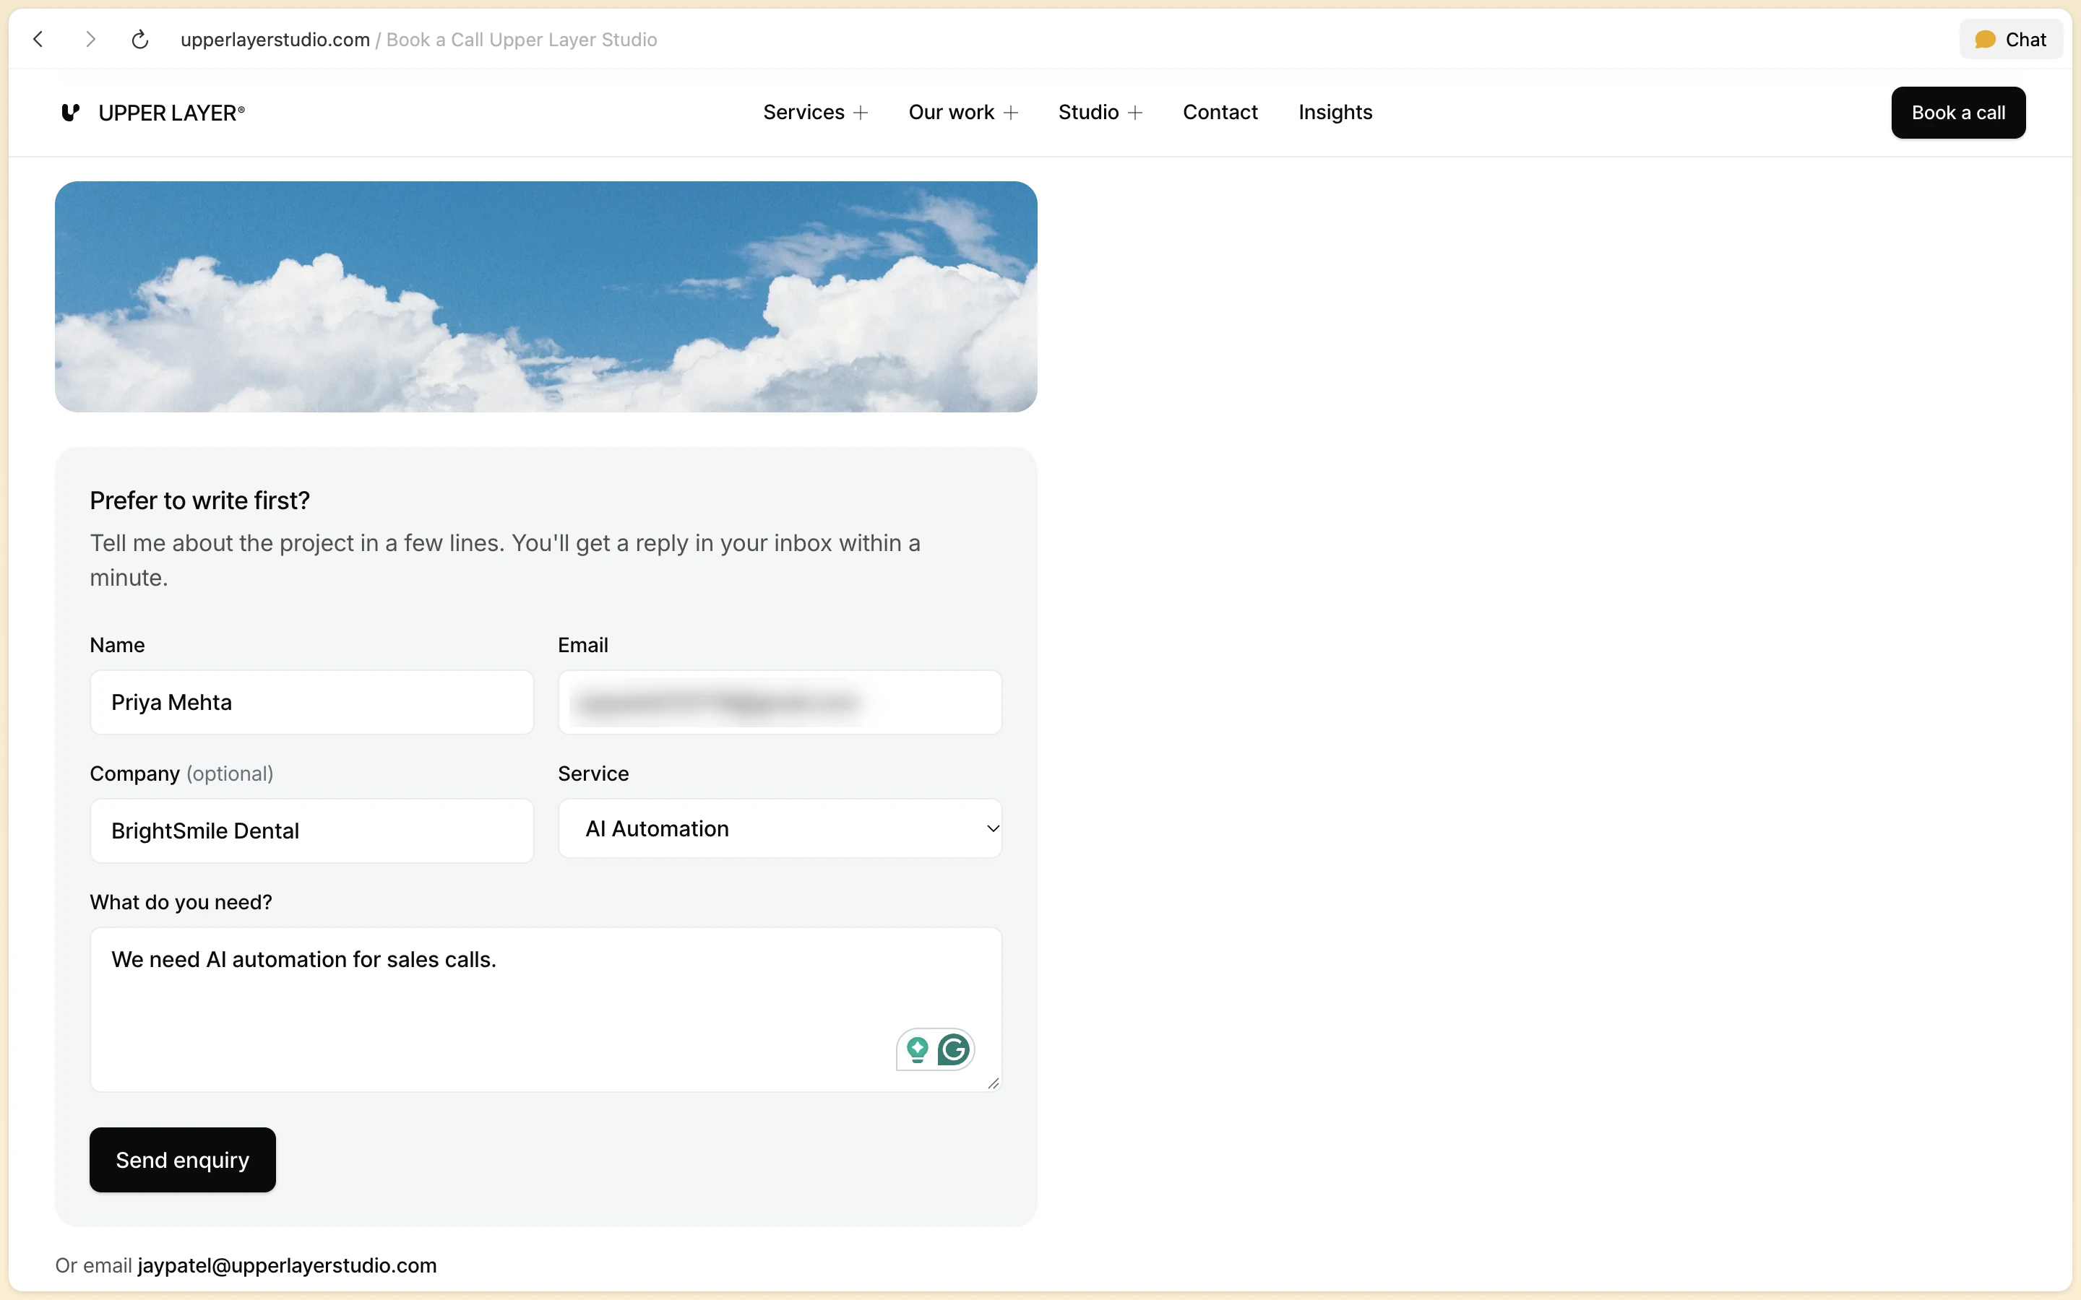This screenshot has width=2081, height=1300.
Task: Click the textarea resize handle corner
Action: (994, 1083)
